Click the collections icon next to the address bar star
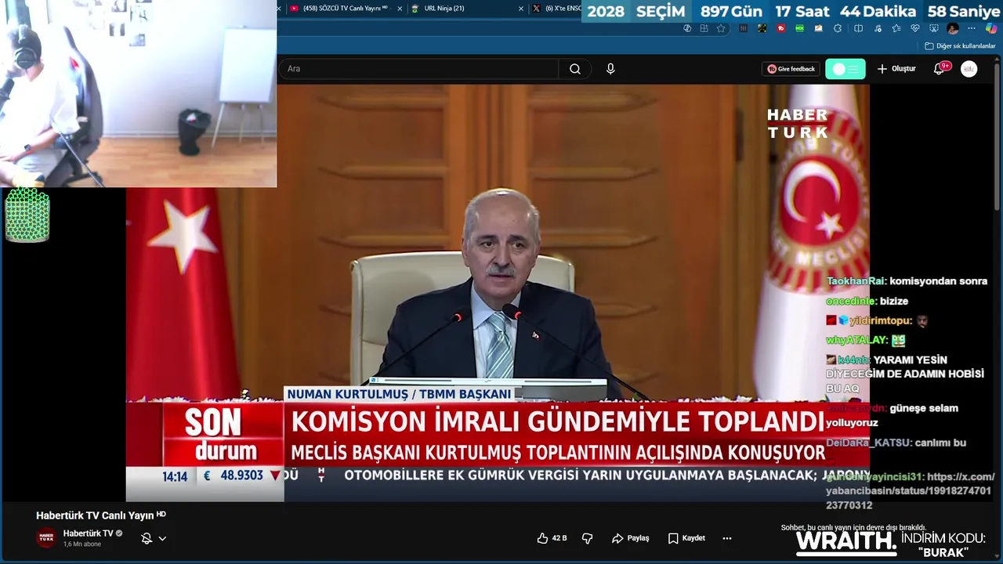The height and width of the screenshot is (564, 1003). (704, 28)
